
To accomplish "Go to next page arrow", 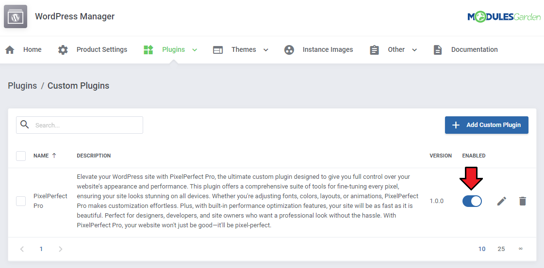I will [x=60, y=249].
